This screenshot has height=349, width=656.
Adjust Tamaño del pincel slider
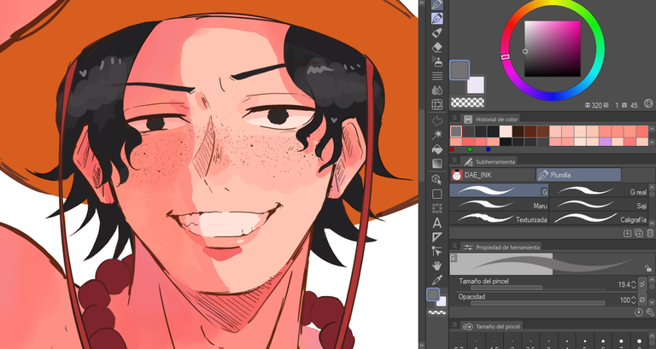(x=537, y=288)
